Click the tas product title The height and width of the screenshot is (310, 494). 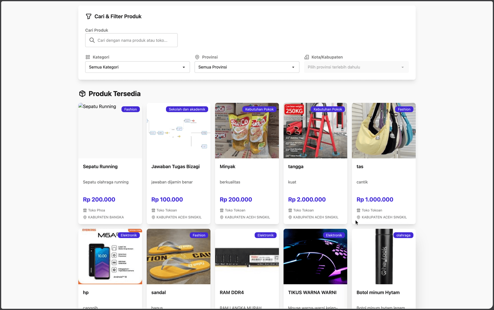click(360, 167)
